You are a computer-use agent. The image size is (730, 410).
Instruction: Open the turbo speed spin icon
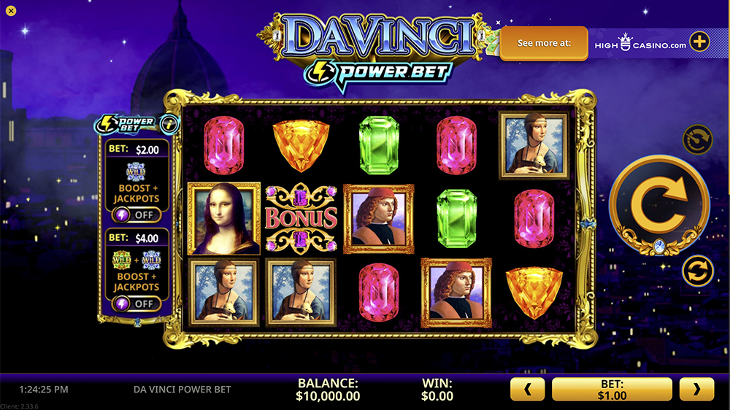pos(697,139)
